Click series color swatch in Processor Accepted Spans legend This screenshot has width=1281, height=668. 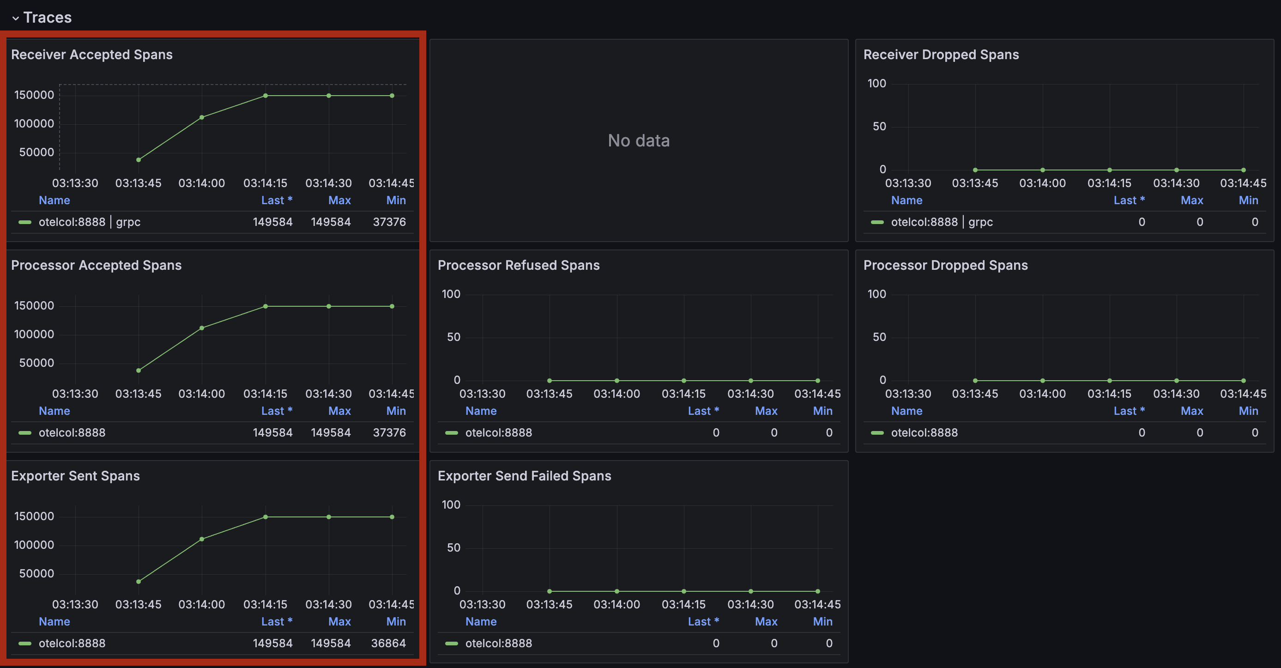pyautogui.click(x=25, y=433)
